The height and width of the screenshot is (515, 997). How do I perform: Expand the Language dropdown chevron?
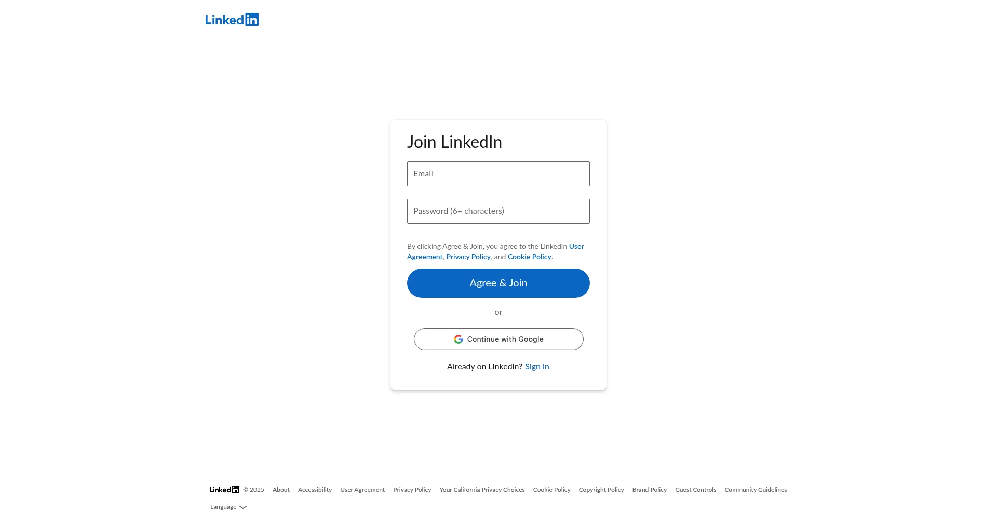click(243, 507)
